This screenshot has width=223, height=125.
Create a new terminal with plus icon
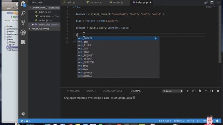coord(188,91)
